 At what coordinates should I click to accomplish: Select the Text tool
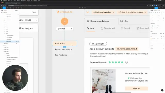(x=16, y=8)
